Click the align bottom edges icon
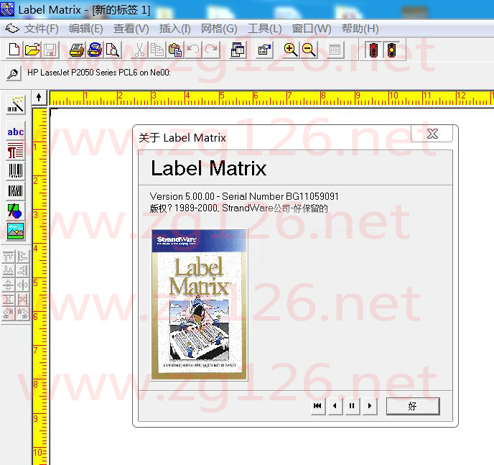Image resolution: width=494 pixels, height=465 pixels. pos(9,270)
